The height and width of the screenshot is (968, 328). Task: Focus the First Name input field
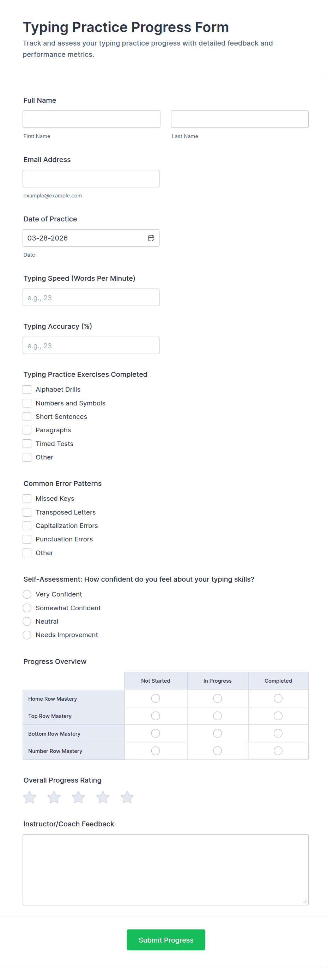tap(91, 119)
